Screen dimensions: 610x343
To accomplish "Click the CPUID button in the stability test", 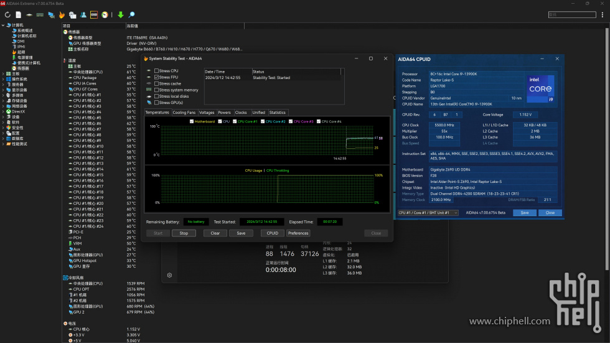I will tap(273, 233).
